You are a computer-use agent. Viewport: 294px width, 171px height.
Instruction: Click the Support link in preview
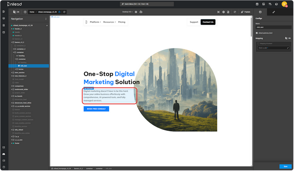tap(194, 22)
